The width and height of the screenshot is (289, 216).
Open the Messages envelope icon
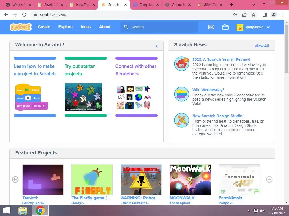pos(211,27)
